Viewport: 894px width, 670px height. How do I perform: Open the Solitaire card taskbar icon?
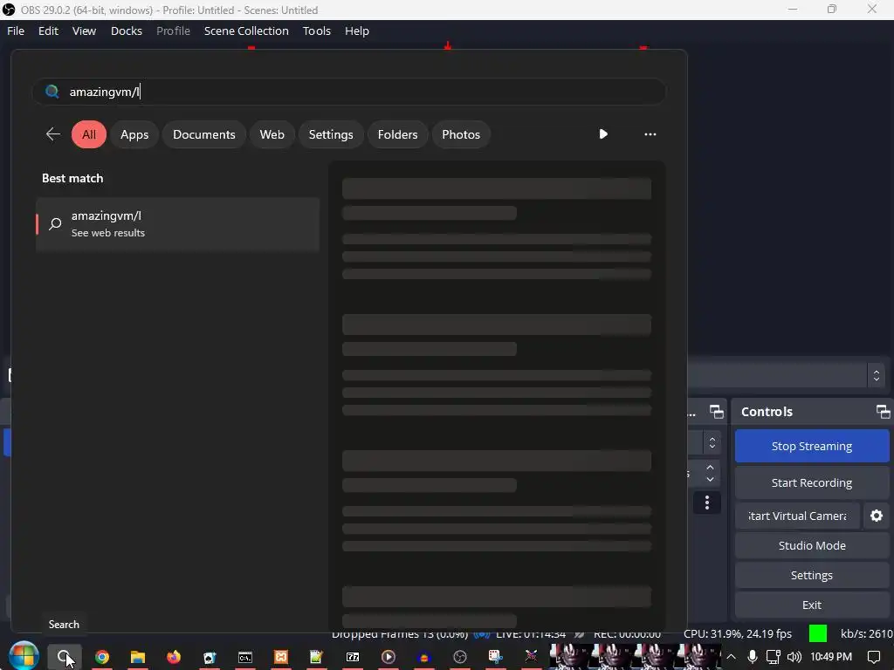[x=210, y=657]
